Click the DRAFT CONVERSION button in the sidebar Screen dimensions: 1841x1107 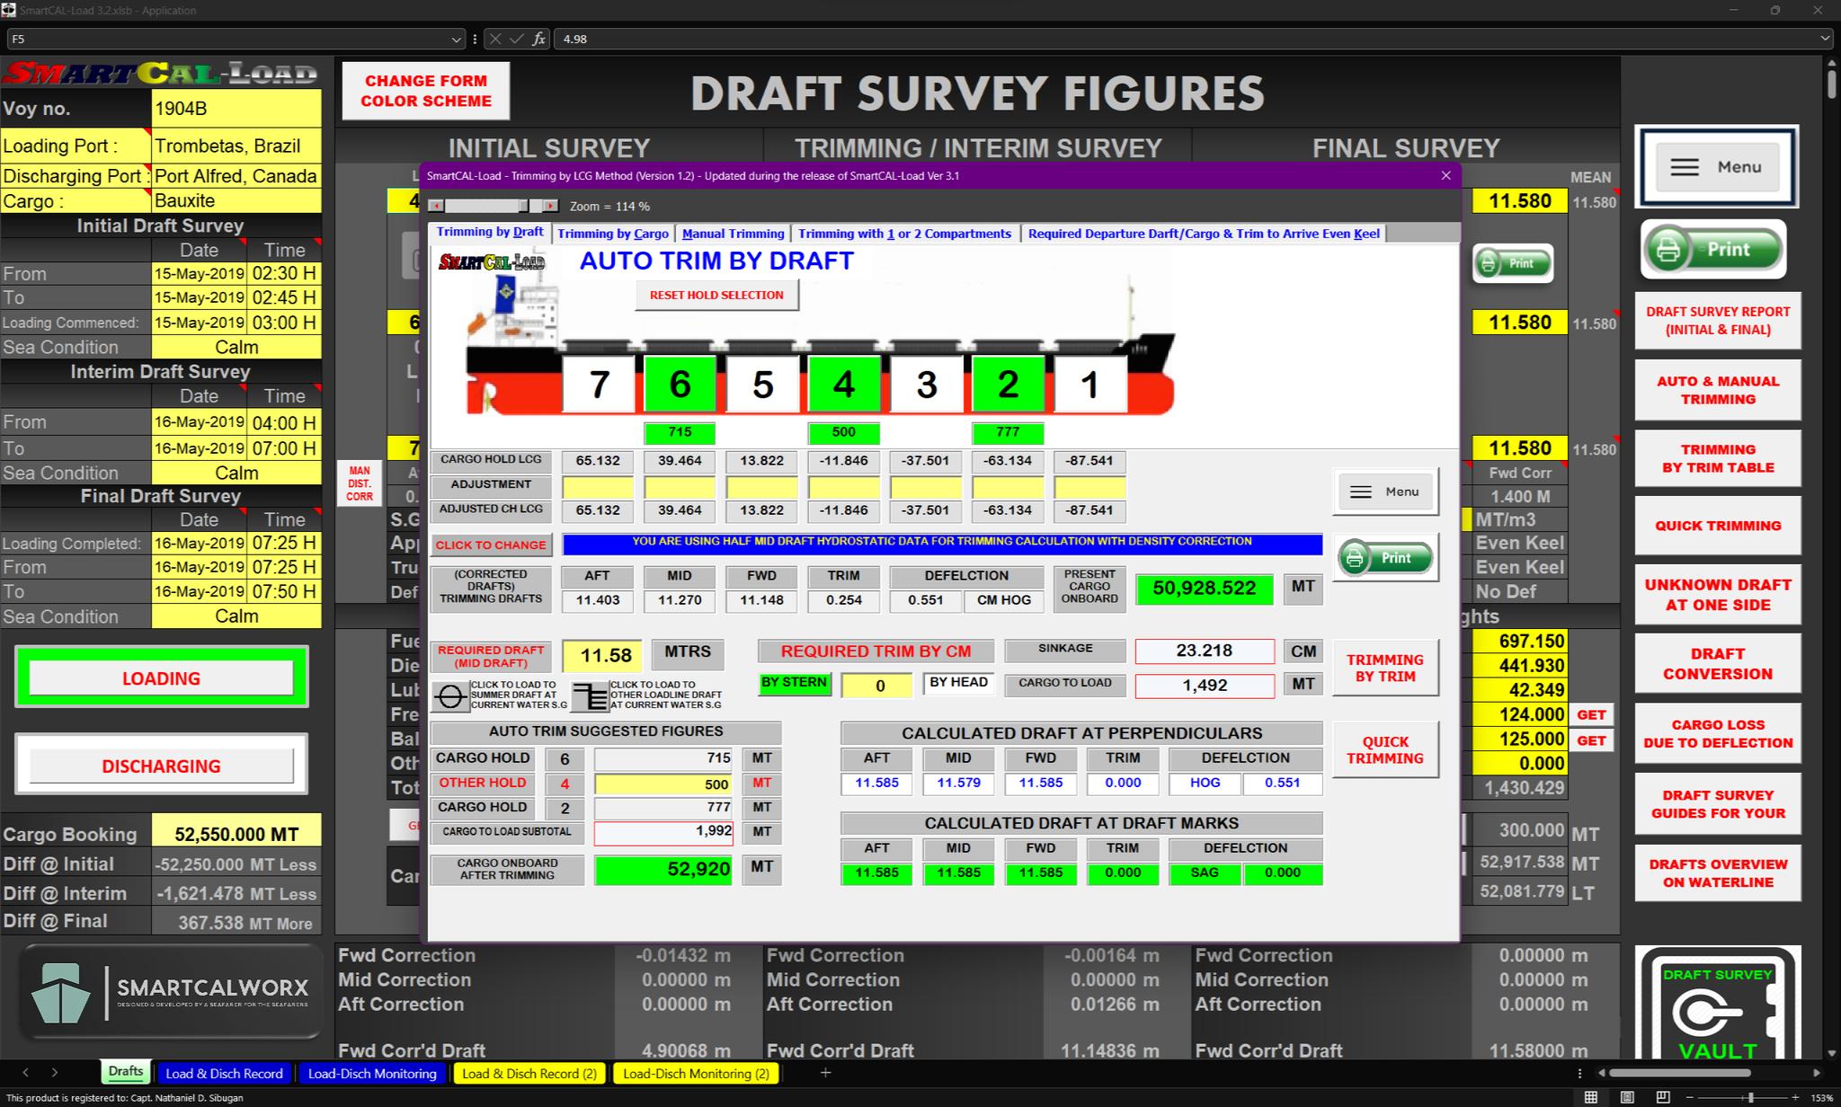pos(1718,664)
